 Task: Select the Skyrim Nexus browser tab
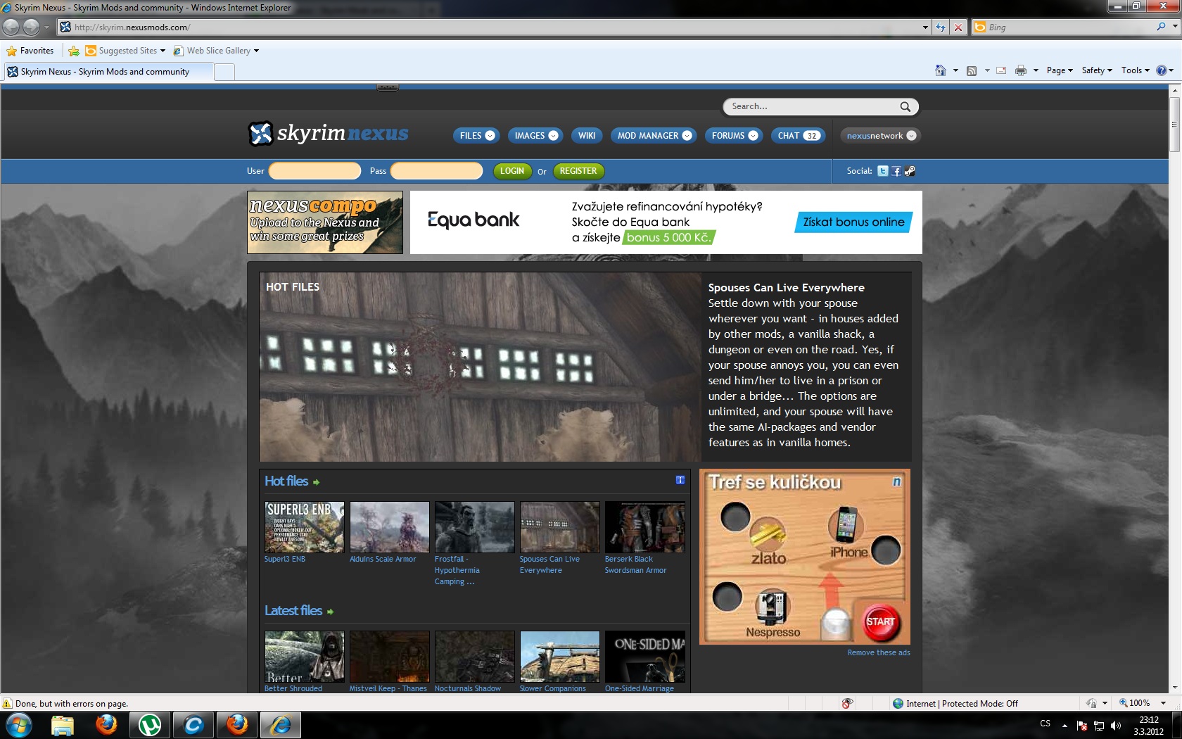point(108,72)
